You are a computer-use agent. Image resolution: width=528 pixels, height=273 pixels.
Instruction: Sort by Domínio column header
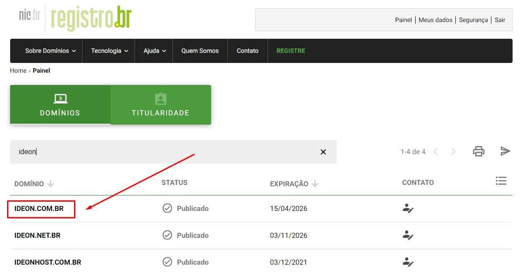29,184
